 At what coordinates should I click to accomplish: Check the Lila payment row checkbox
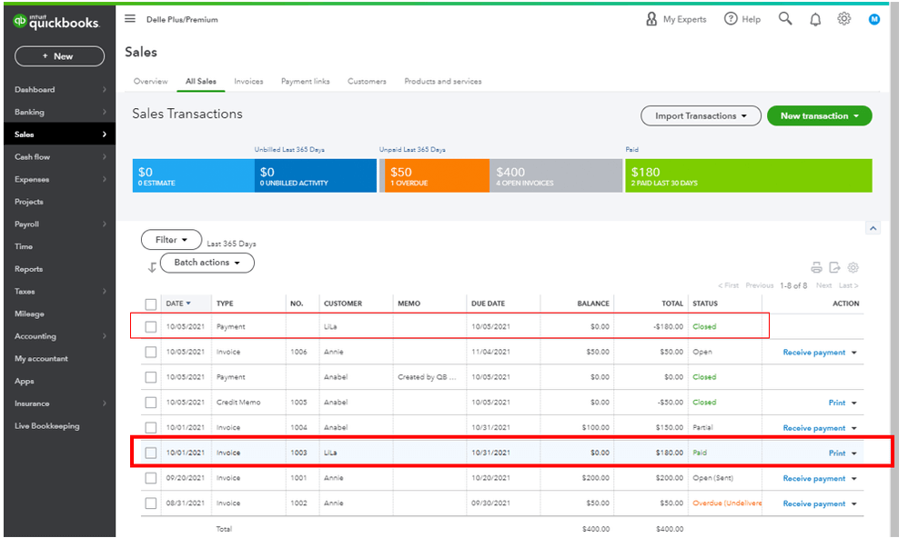click(x=151, y=327)
